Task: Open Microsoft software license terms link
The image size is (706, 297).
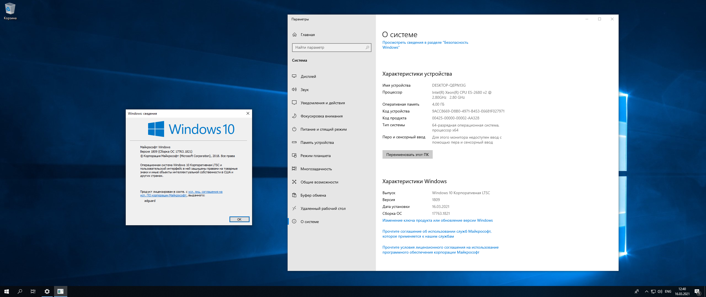Action: (x=440, y=250)
